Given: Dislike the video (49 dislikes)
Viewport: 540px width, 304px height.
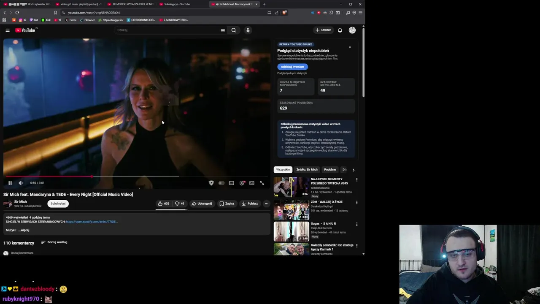Looking at the screenshot, I should coord(180,204).
